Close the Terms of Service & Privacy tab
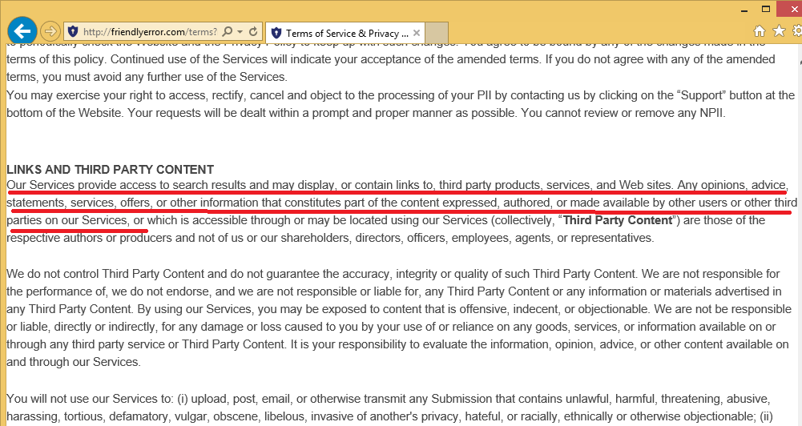The width and height of the screenshot is (802, 426). point(417,33)
